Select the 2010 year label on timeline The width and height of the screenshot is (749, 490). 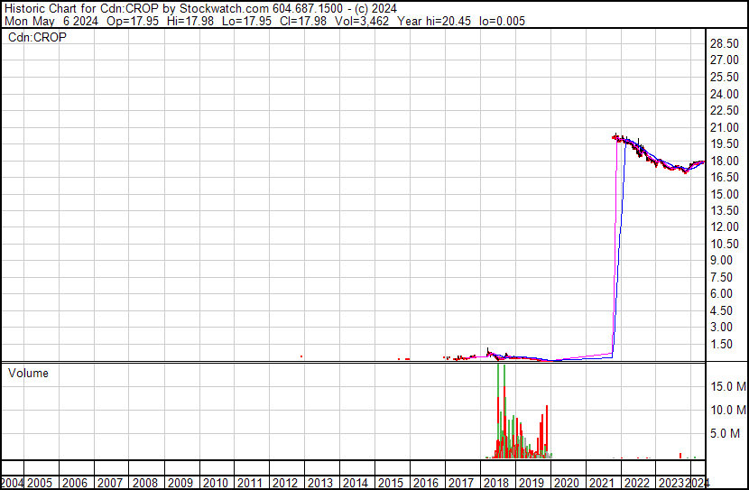coord(216,483)
